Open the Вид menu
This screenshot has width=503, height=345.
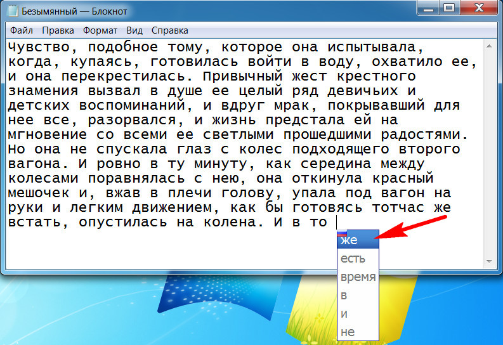(x=134, y=30)
